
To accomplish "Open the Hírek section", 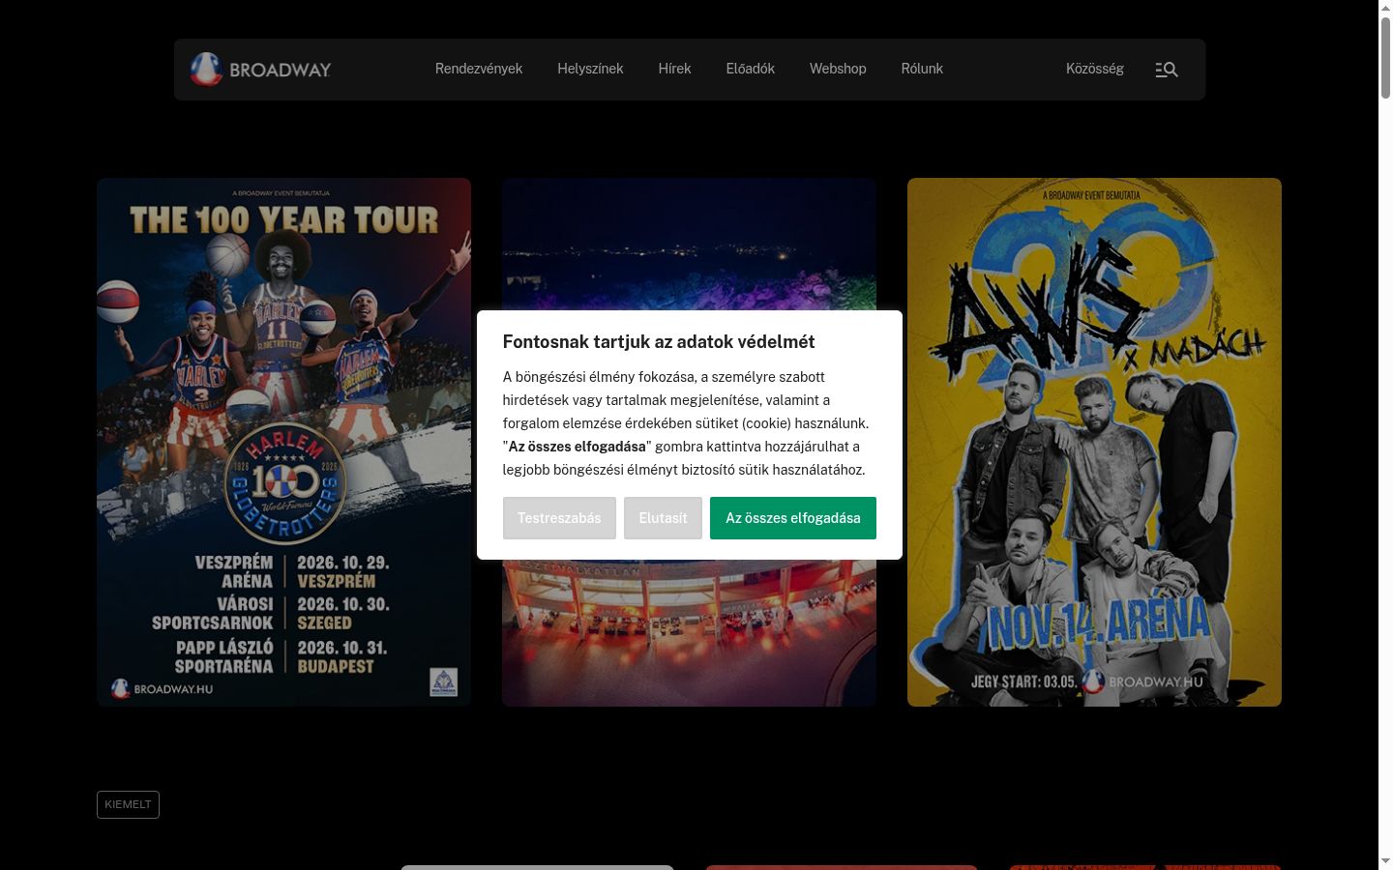I will click(674, 69).
